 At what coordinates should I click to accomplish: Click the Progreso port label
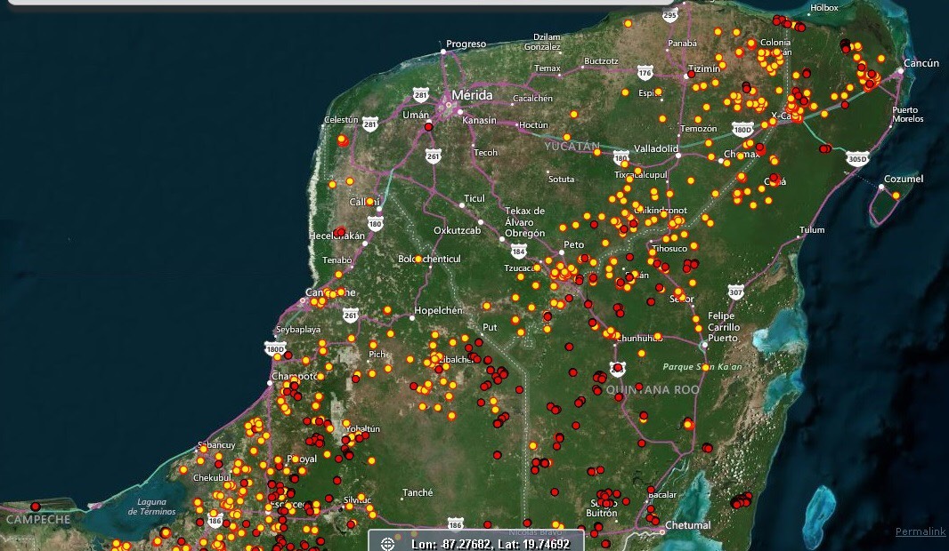(466, 44)
